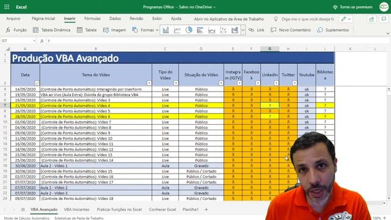Open the LinkedIn filter dropdown
The image size is (391, 220).
pos(276,83)
